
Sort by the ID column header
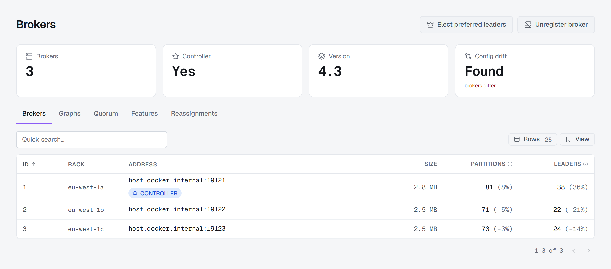(26, 164)
